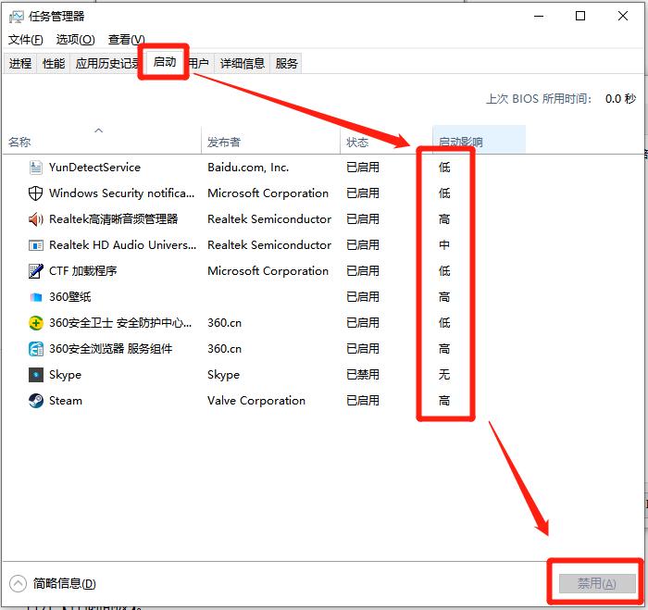Select the 360安全卫士 安全防护中心 entry
This screenshot has width=648, height=610.
pos(120,323)
